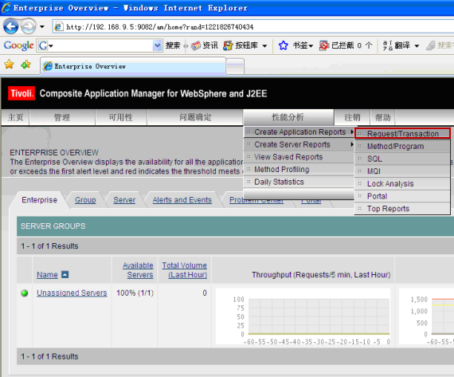Sort by Available Servers column link
The image size is (454, 377).
pos(138,270)
